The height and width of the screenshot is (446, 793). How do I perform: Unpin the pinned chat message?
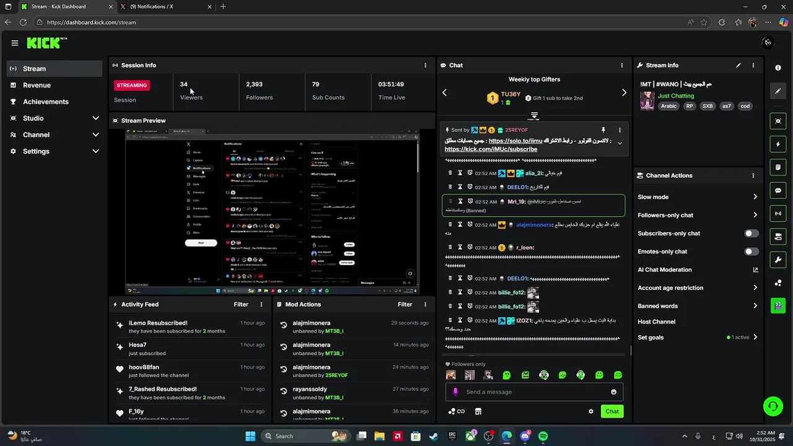tap(603, 130)
